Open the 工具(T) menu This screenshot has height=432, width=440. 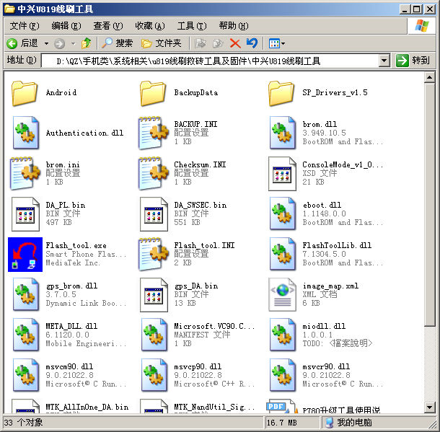click(192, 26)
